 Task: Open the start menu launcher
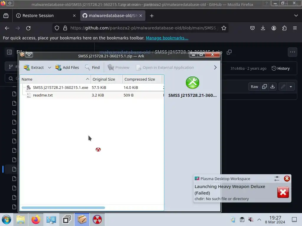6,220
